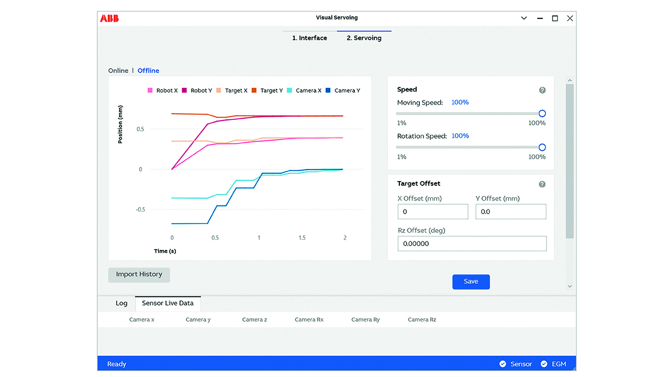The width and height of the screenshot is (670, 377).
Task: Toggle the Offline view mode
Action: [148, 70]
